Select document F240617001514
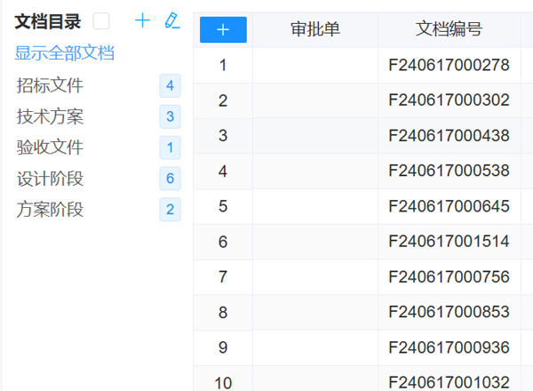This screenshot has width=533, height=391. click(x=449, y=242)
